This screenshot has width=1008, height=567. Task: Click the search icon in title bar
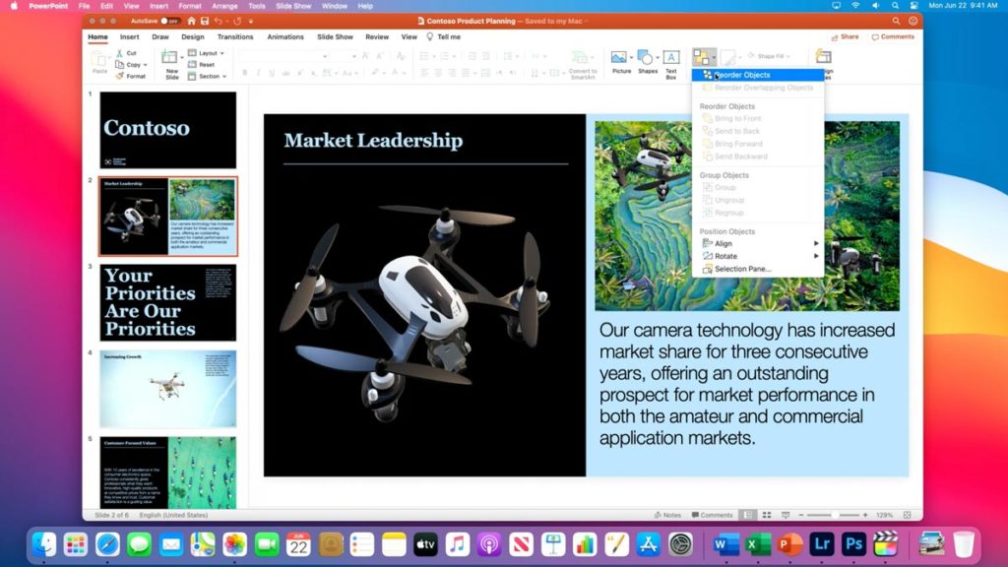[x=896, y=21]
